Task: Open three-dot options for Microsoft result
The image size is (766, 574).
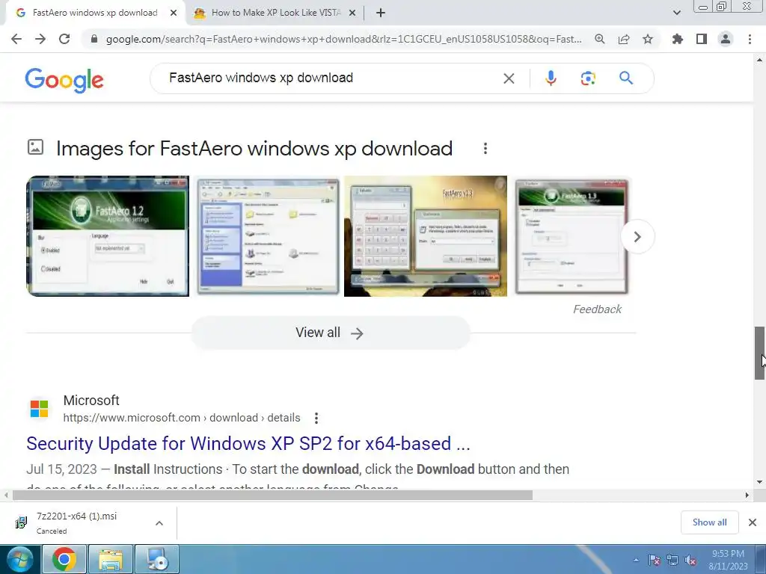Action: click(316, 418)
